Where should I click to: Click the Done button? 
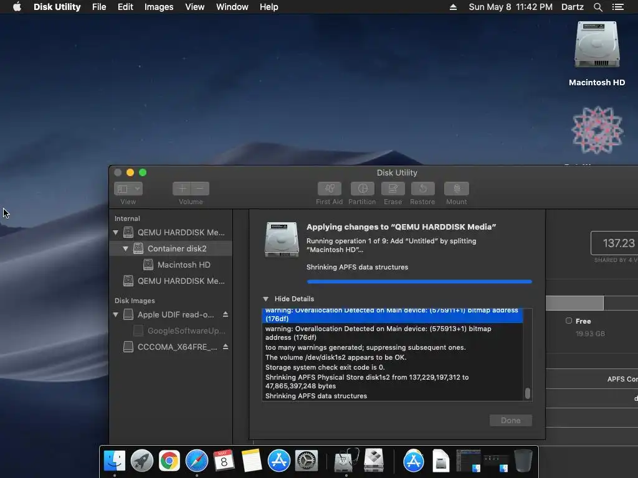pos(511,420)
